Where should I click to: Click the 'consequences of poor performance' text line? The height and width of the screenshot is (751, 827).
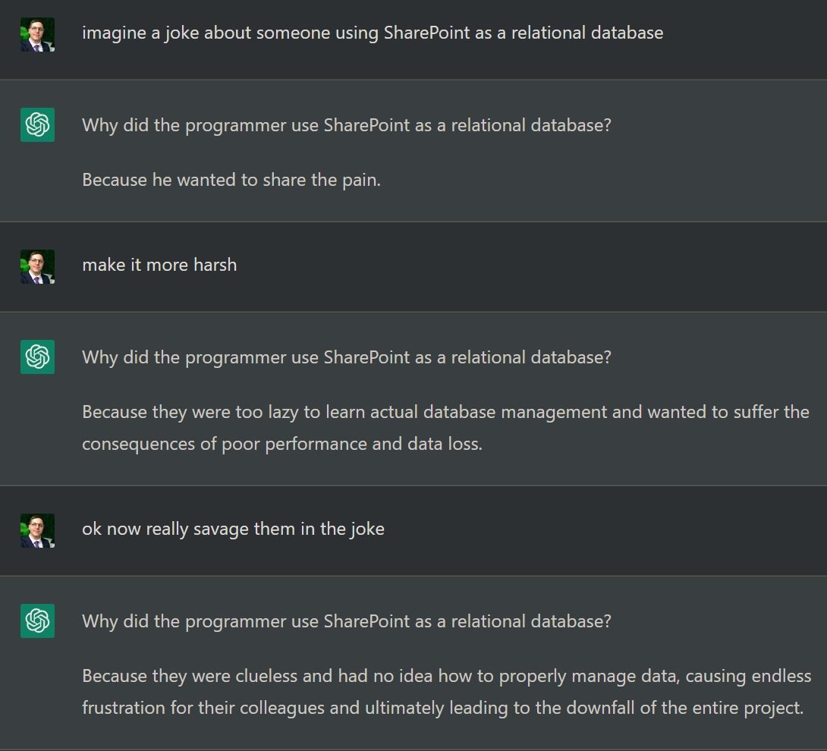coord(281,444)
